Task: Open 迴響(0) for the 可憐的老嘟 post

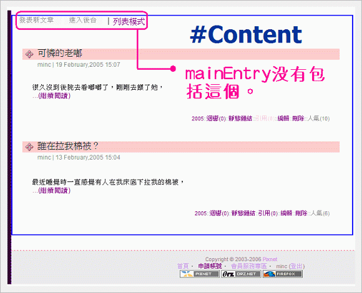Action: [216, 118]
